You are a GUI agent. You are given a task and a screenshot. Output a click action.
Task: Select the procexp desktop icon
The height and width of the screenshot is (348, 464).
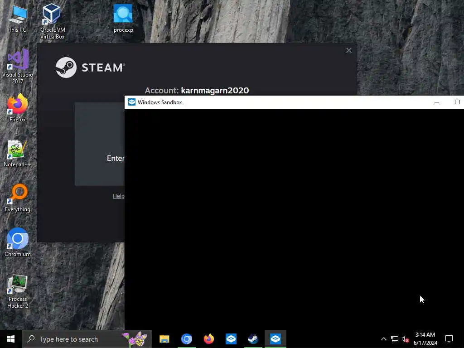click(x=123, y=18)
